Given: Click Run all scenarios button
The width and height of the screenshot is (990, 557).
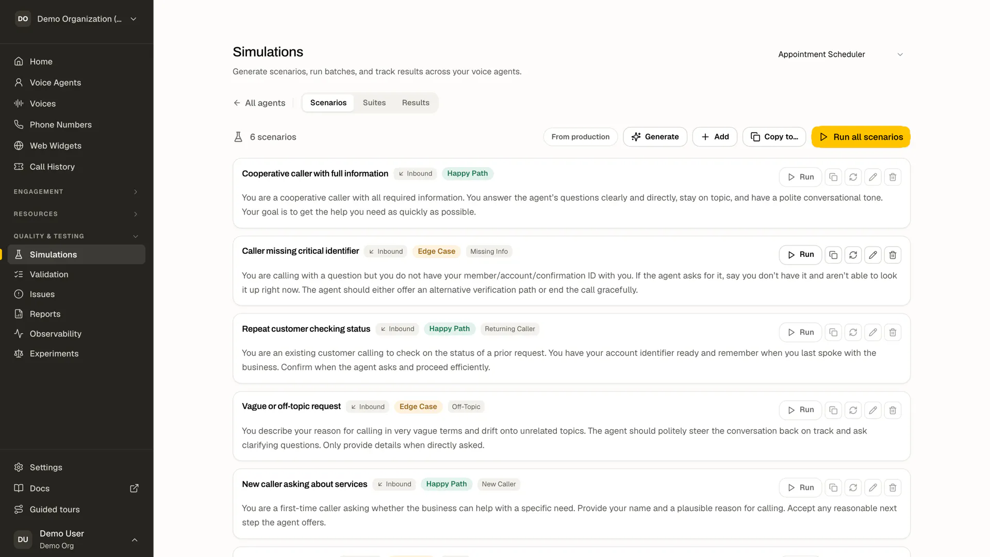Looking at the screenshot, I should pyautogui.click(x=861, y=137).
